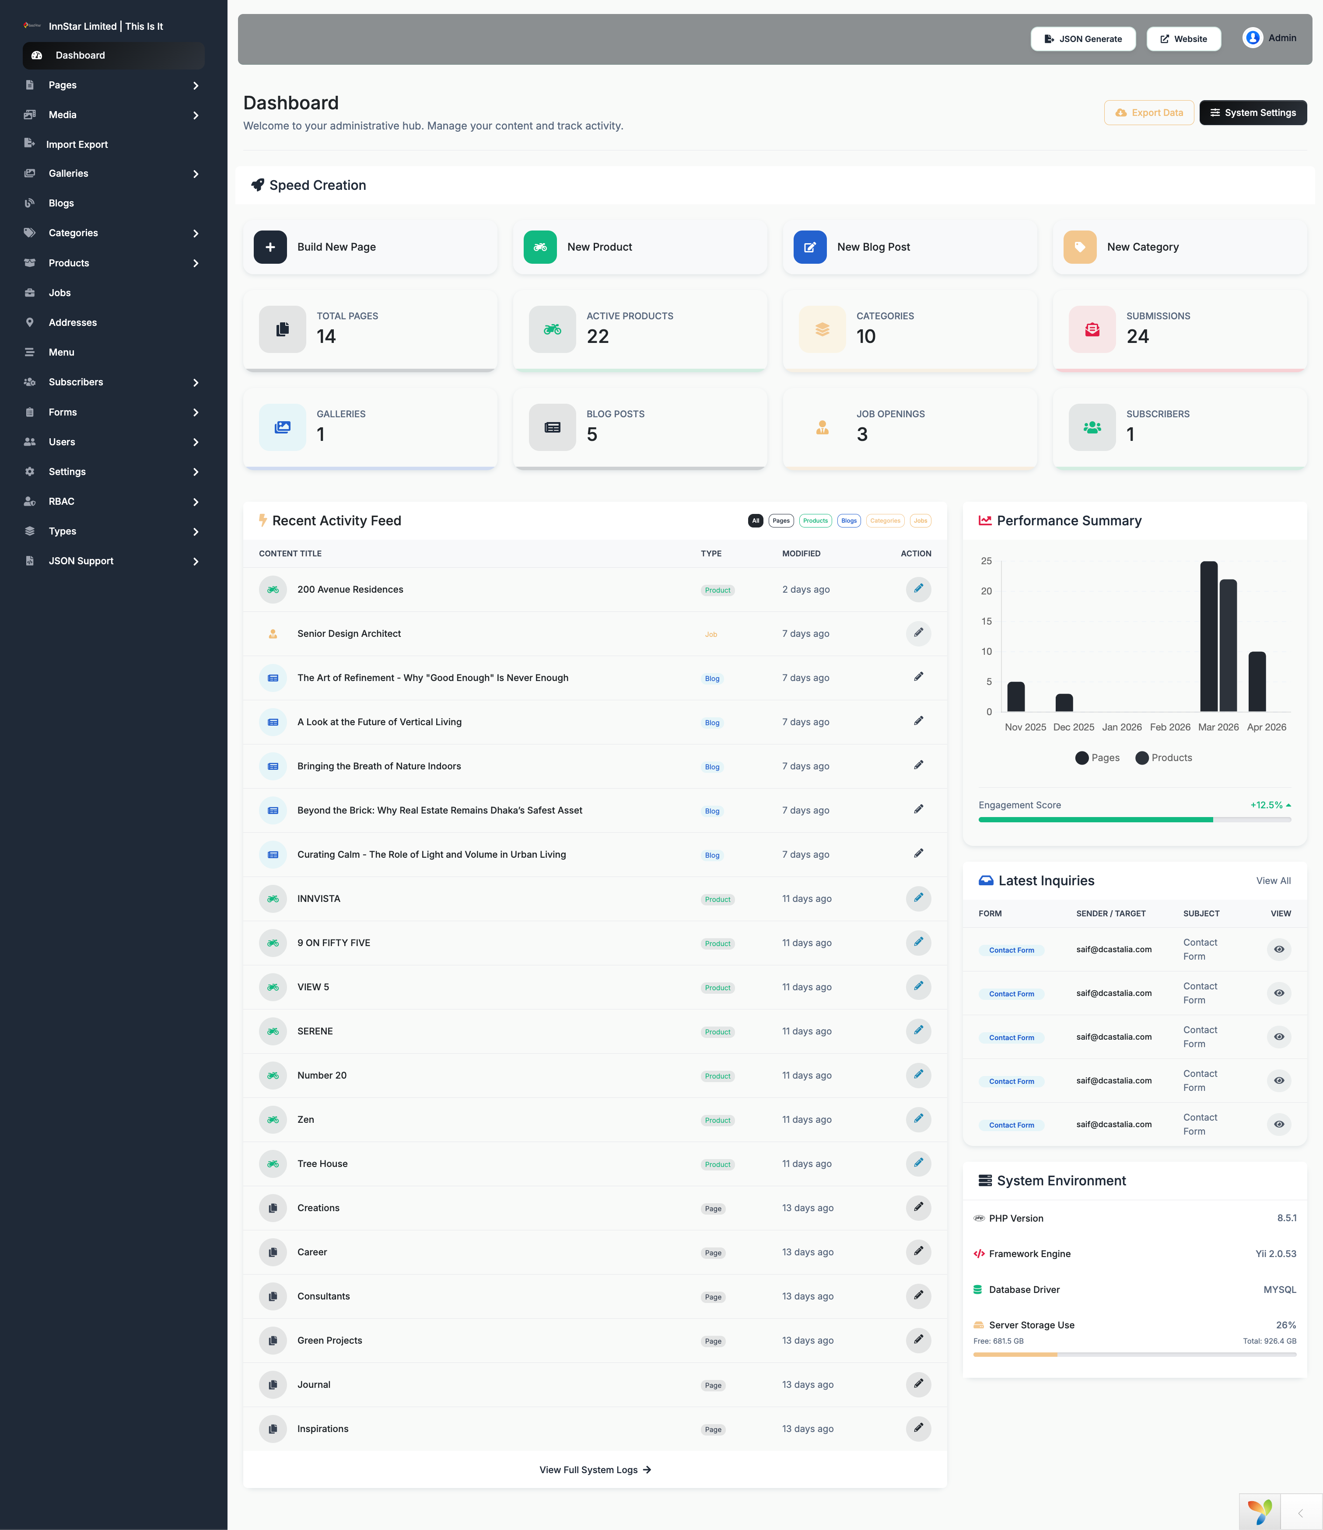Viewport: 1323px width, 1530px height.
Task: Expand the Pages sidebar submenu chevron
Action: click(196, 86)
